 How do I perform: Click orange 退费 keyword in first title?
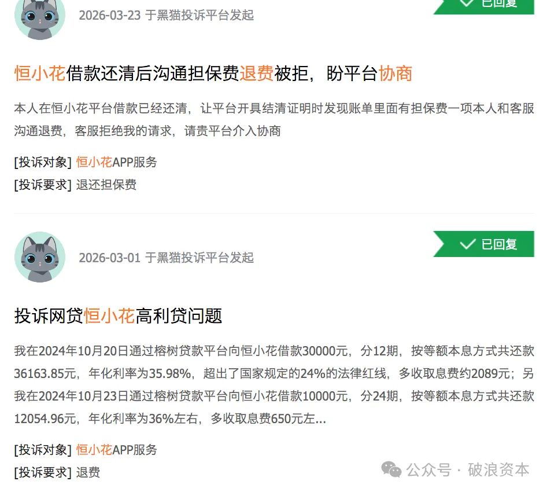coord(256,74)
